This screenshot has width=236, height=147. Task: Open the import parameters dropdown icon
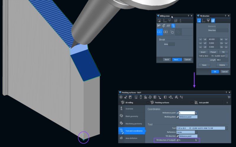click(171, 97)
